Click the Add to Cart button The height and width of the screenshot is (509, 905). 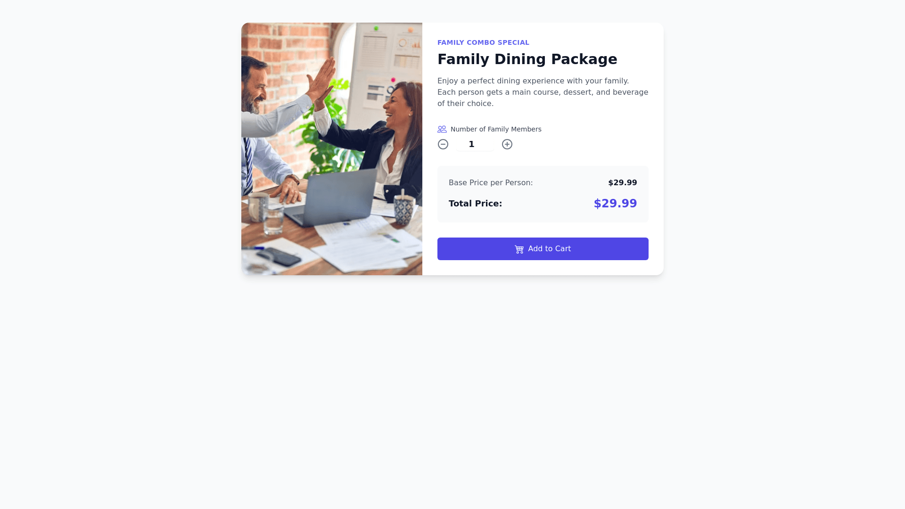543,249
